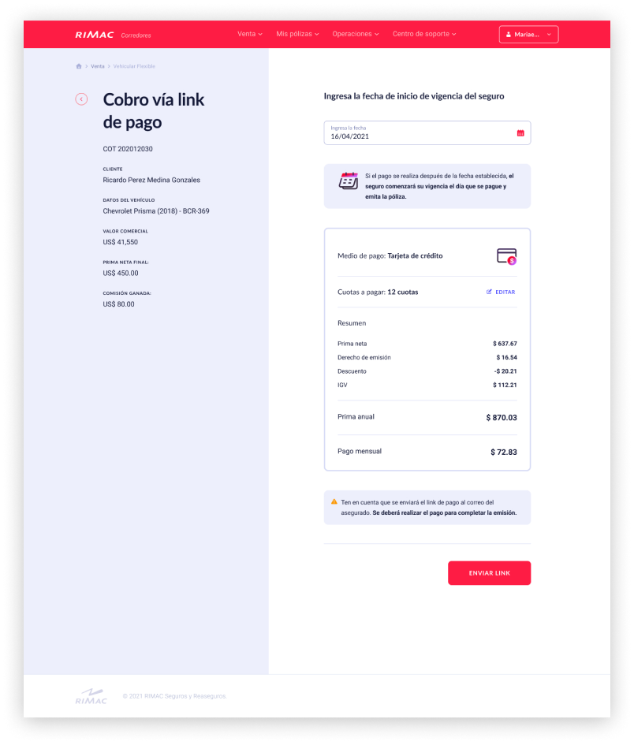Click the orange warning triangle icon
This screenshot has height=745, width=634.
334,501
